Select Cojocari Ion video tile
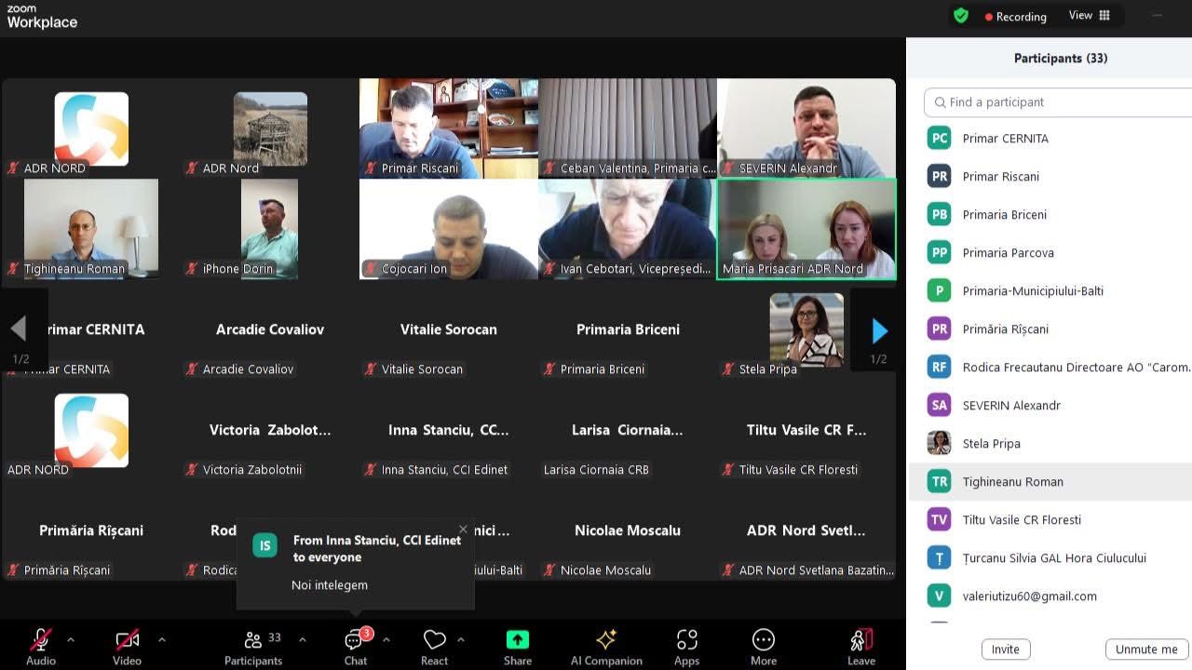This screenshot has height=670, width=1192. (x=449, y=229)
